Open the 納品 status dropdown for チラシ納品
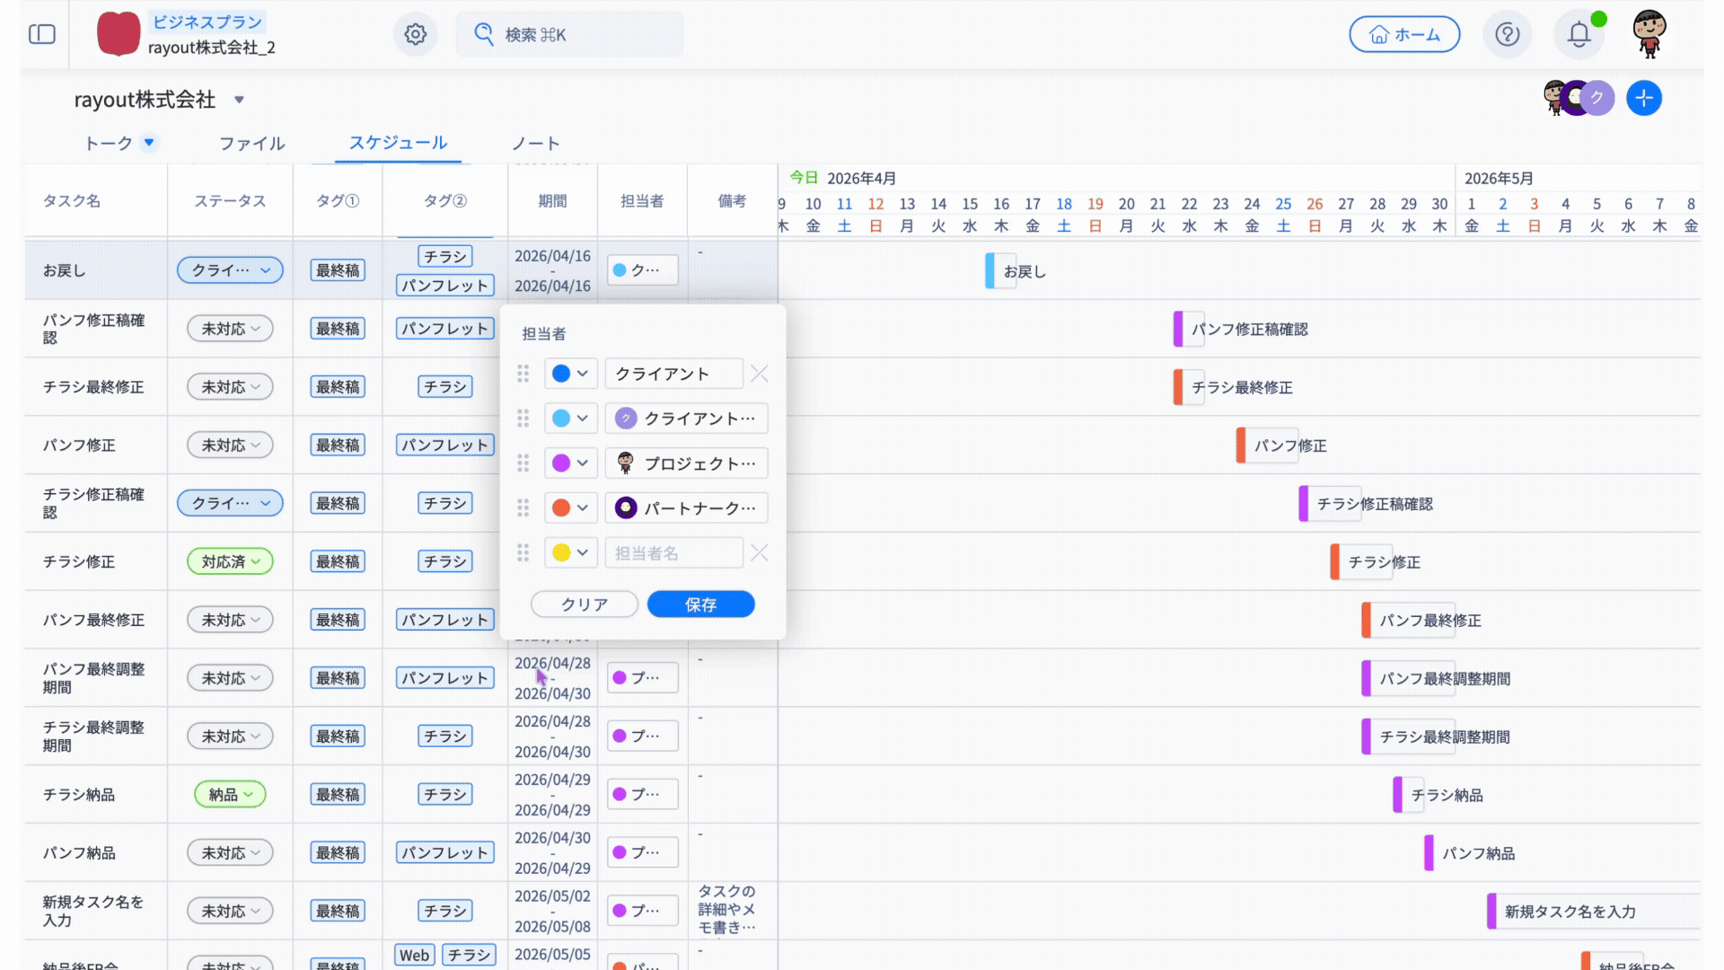 tap(230, 795)
